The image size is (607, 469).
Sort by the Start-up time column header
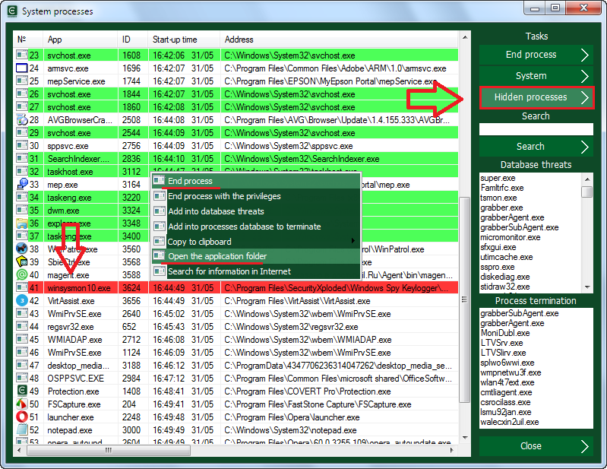point(184,40)
